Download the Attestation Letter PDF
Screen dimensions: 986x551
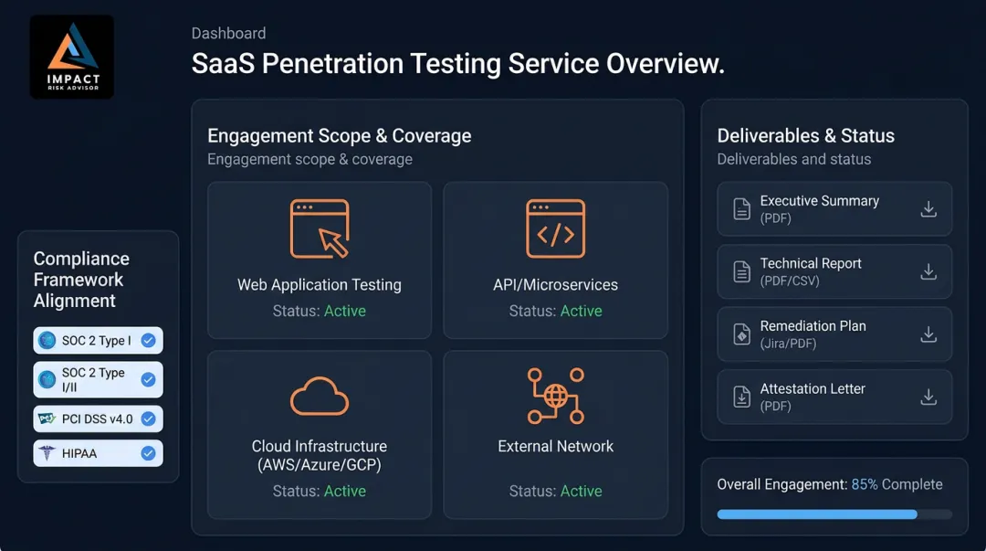coord(928,397)
